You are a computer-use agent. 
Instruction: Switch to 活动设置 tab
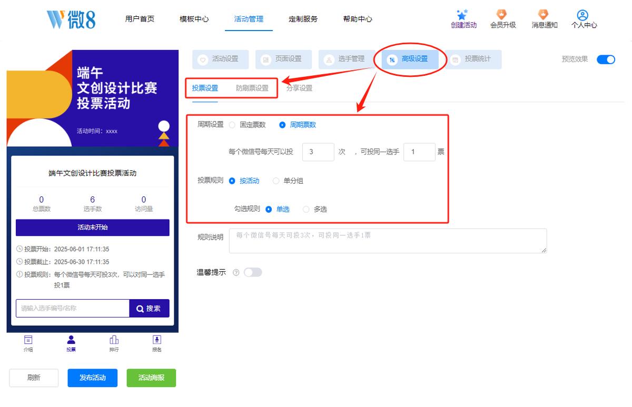pos(220,59)
